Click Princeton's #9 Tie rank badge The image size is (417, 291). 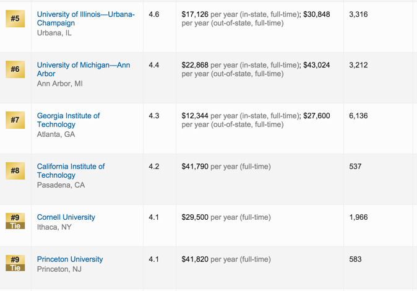(15, 263)
